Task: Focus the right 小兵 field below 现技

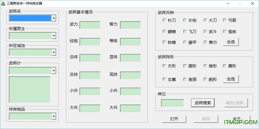Action: (x=130, y=91)
